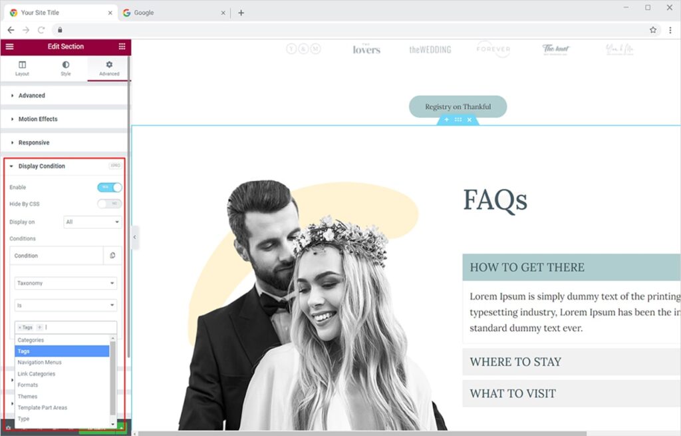Screen dimensions: 681x436
Task: Open the Elementor hamburger menu
Action: tap(9, 47)
